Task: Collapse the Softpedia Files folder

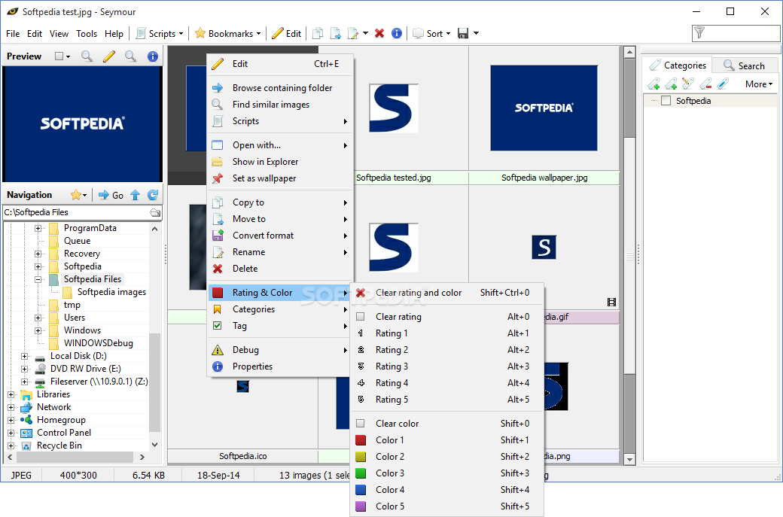Action: pyautogui.click(x=38, y=279)
